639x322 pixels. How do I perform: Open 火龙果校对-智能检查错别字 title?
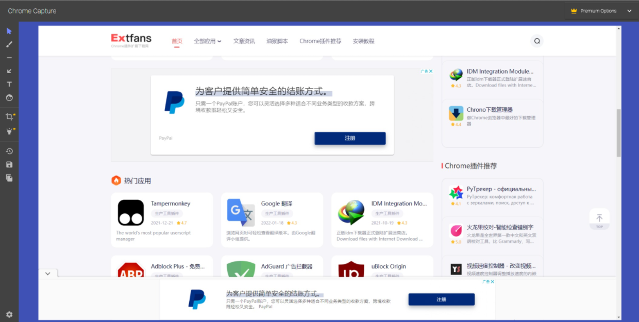500,227
